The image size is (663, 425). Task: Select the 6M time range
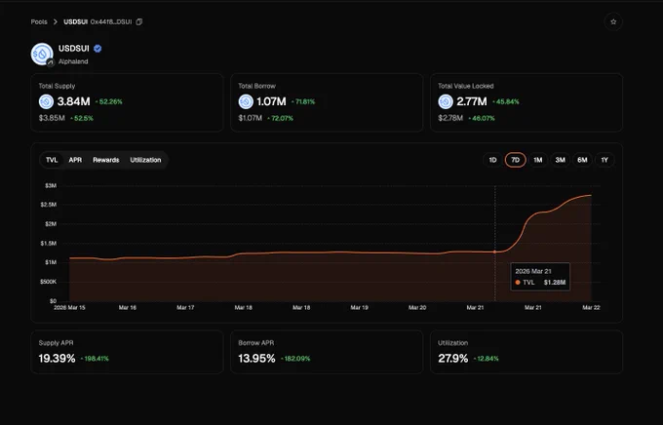[x=582, y=160]
